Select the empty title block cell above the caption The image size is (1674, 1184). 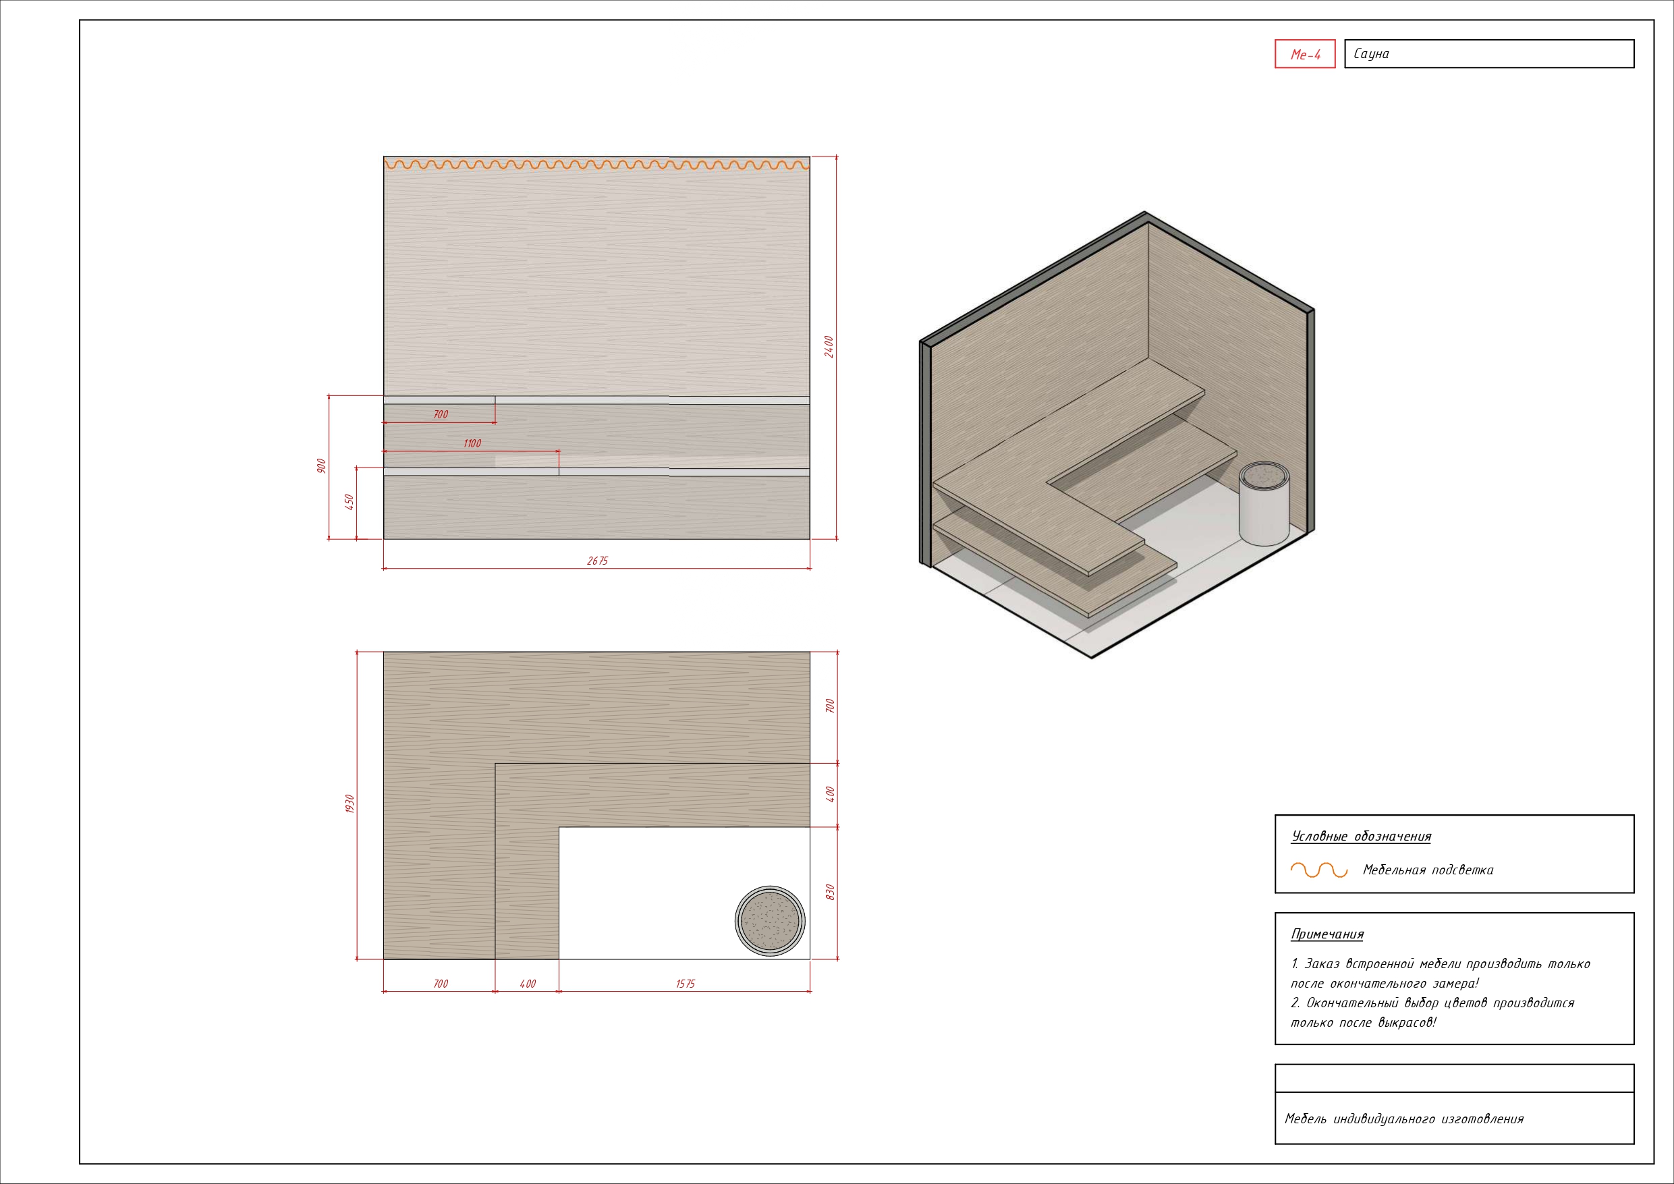pos(1454,1077)
